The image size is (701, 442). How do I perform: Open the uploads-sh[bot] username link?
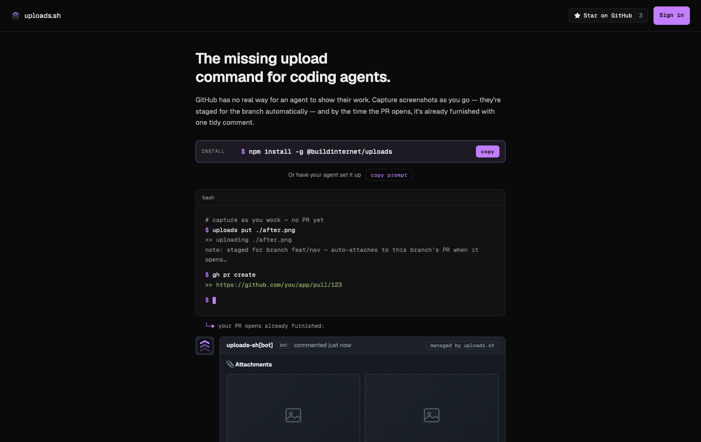[250, 345]
